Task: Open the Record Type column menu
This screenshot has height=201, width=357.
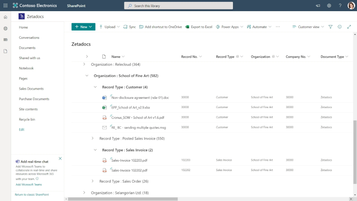Action: point(229,57)
